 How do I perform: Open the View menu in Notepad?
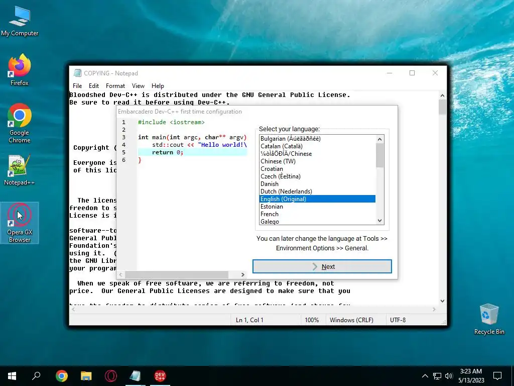pos(138,85)
